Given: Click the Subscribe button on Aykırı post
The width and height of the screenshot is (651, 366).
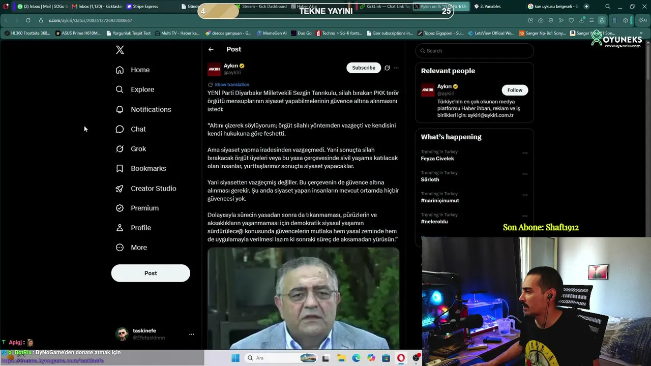Looking at the screenshot, I should coord(364,68).
